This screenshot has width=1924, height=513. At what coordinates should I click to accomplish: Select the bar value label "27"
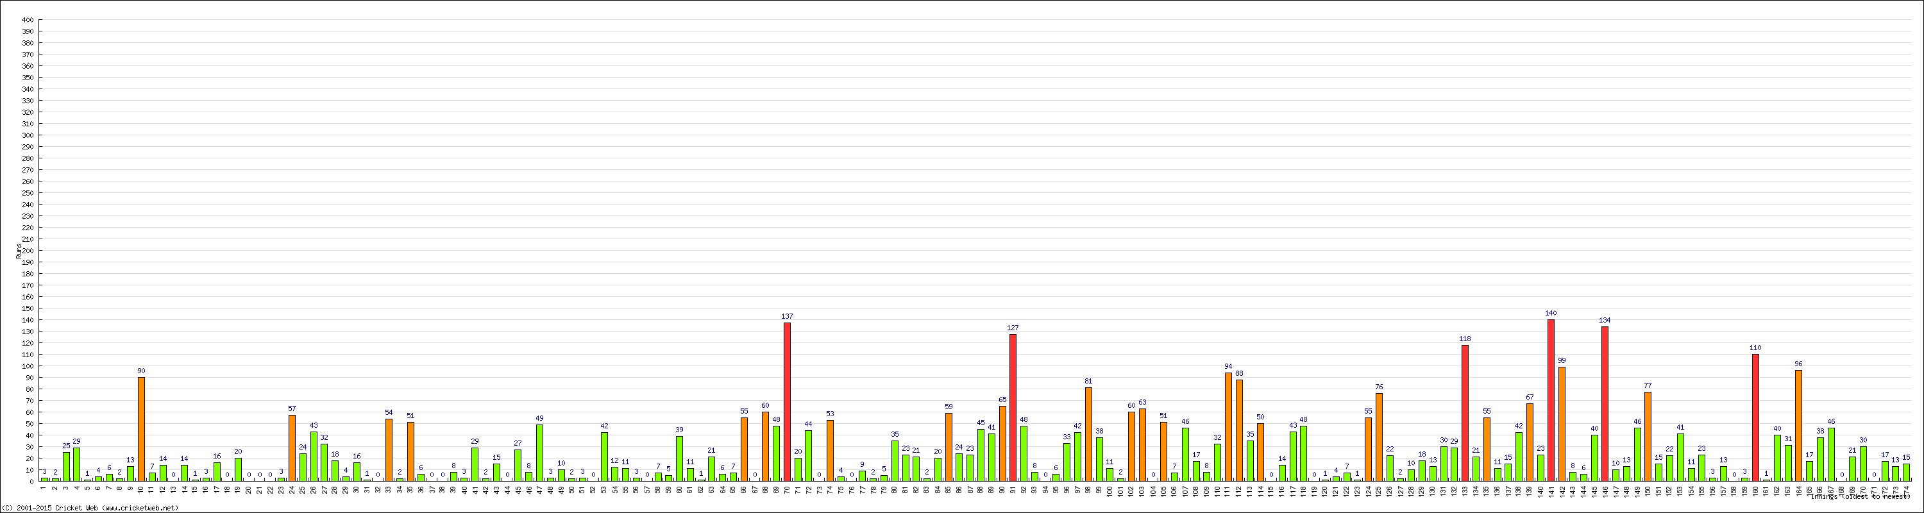518,444
